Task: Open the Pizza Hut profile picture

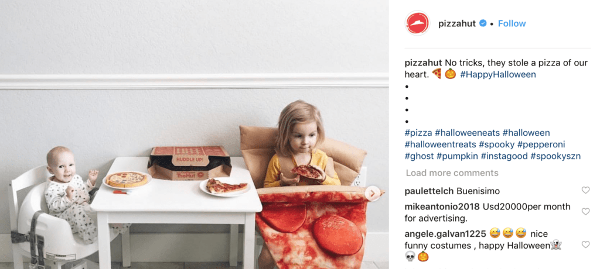Action: click(x=417, y=23)
